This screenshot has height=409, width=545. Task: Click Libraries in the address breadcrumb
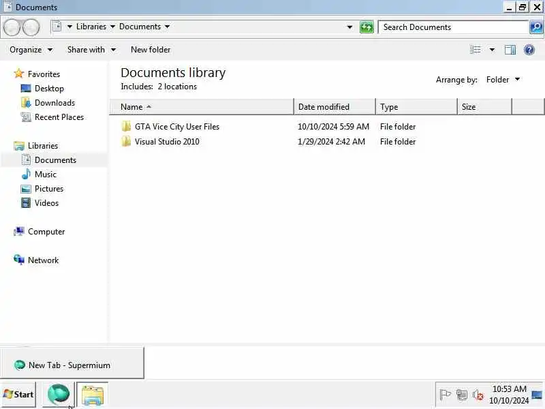point(91,27)
